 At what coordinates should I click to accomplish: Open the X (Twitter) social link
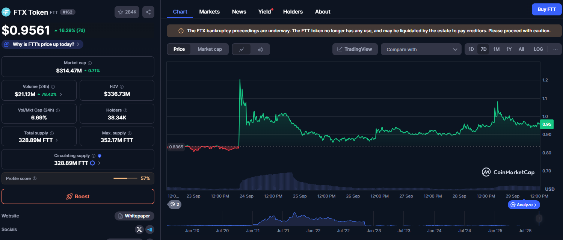point(139,229)
